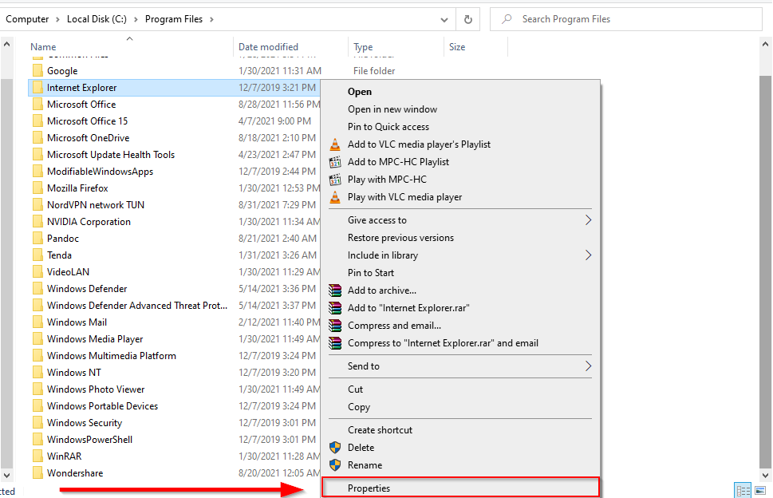Choose Pin to Start
Screen dimensions: 773x498
pyautogui.click(x=371, y=273)
